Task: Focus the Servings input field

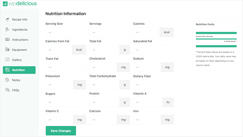Action: point(110,32)
